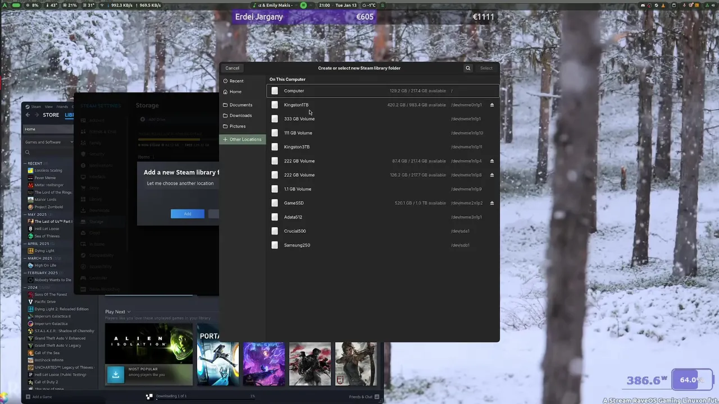Collapse the FEBRUARY 2025 category
The width and height of the screenshot is (719, 404).
pyautogui.click(x=42, y=273)
